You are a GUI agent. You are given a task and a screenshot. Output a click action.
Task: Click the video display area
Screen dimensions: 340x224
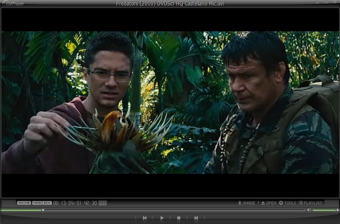(x=170, y=103)
